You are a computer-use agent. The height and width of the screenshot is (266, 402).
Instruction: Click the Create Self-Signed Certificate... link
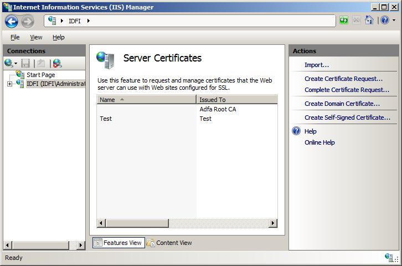[x=347, y=117]
